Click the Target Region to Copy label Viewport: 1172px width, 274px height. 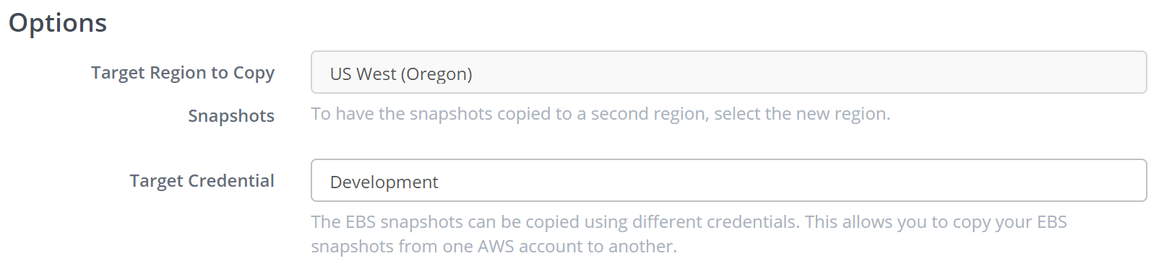[183, 73]
